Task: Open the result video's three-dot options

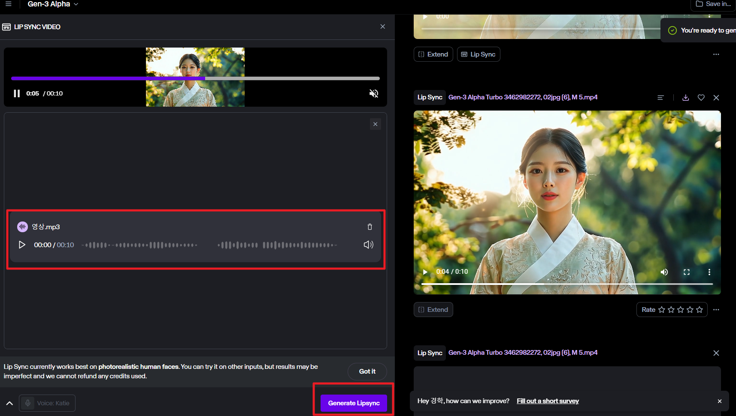Action: coord(709,272)
